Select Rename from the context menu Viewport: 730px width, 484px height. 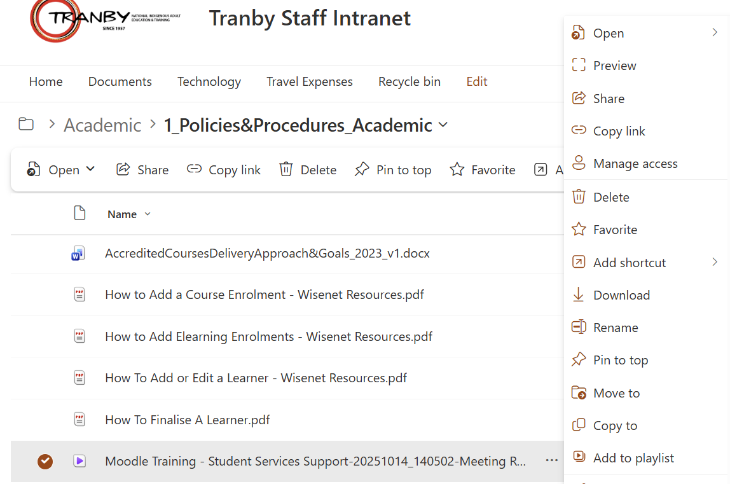click(x=615, y=328)
